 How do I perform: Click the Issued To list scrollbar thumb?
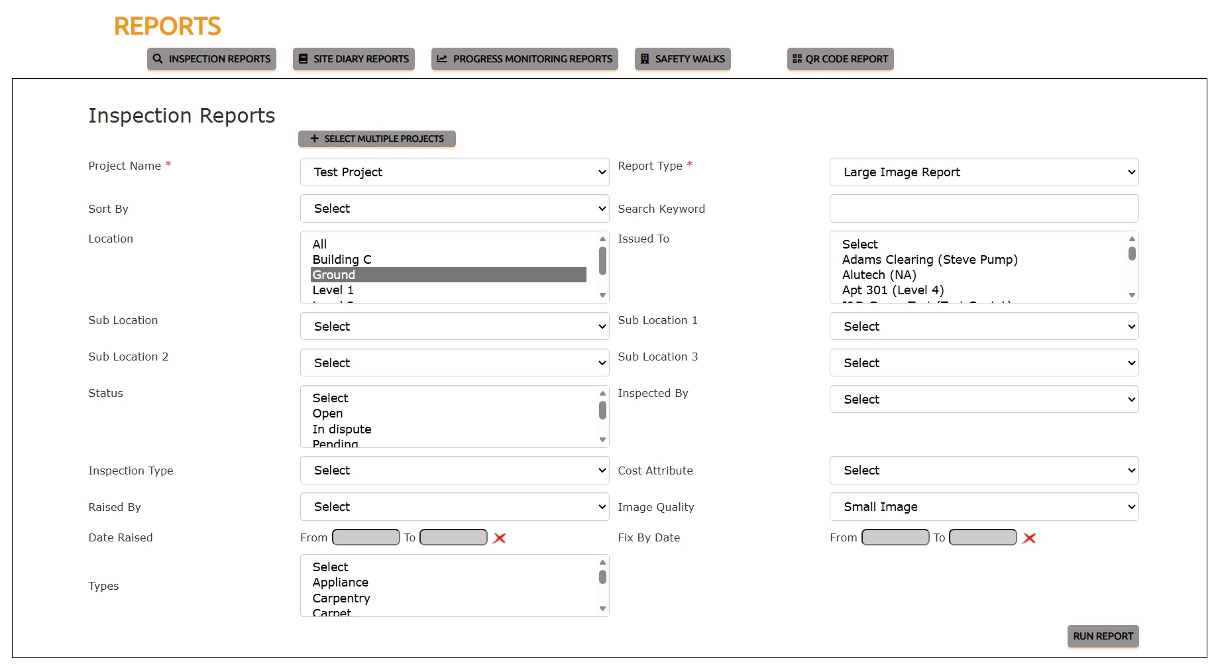tap(1132, 253)
